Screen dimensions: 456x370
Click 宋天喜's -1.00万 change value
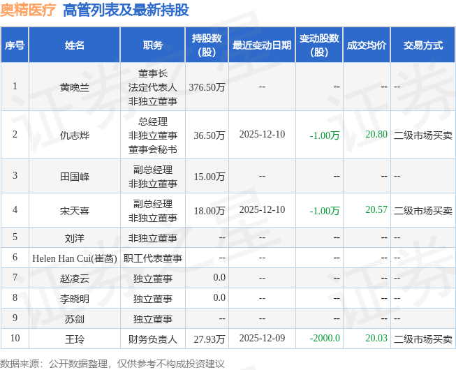pos(325,211)
